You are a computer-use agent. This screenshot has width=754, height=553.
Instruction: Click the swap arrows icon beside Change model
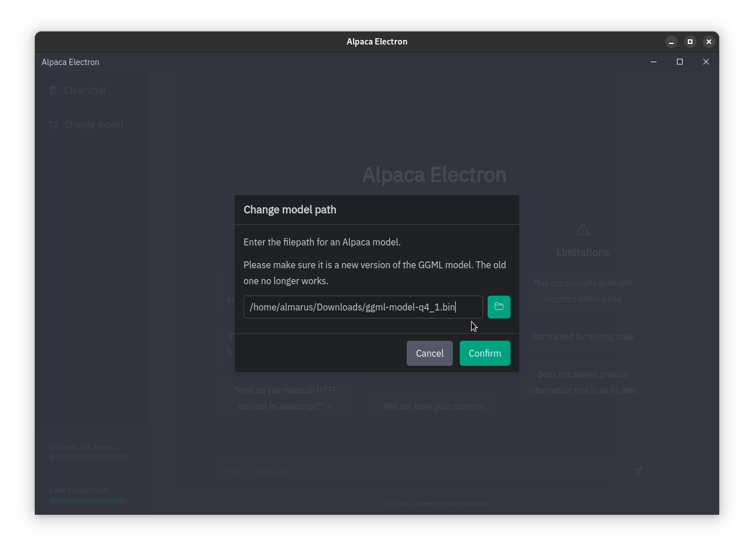click(x=53, y=124)
